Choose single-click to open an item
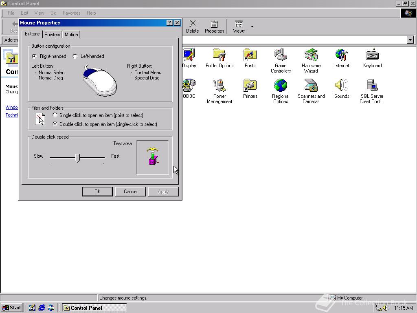The width and height of the screenshot is (417, 313). click(55, 115)
